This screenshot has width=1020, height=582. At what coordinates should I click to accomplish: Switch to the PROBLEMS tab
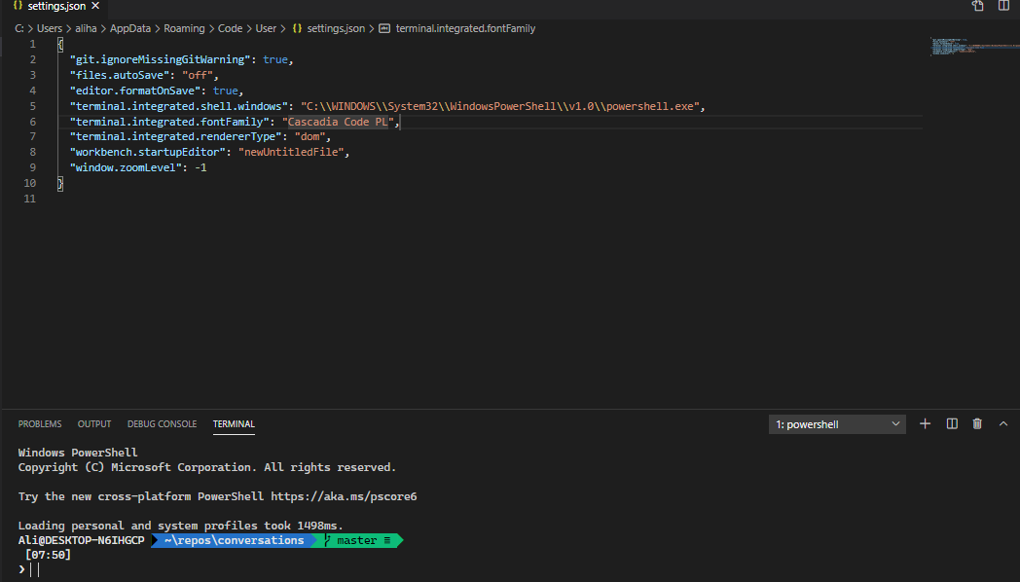coord(39,423)
